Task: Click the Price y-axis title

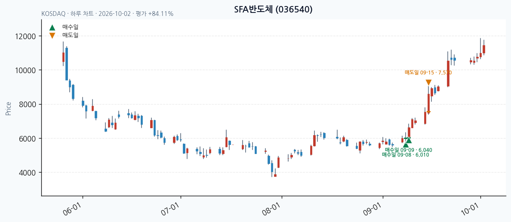Action: coord(9,108)
